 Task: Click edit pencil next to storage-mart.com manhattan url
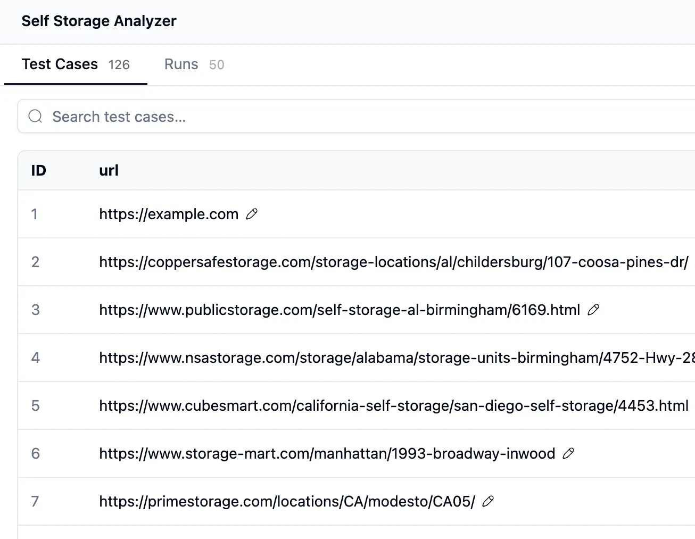click(x=568, y=453)
